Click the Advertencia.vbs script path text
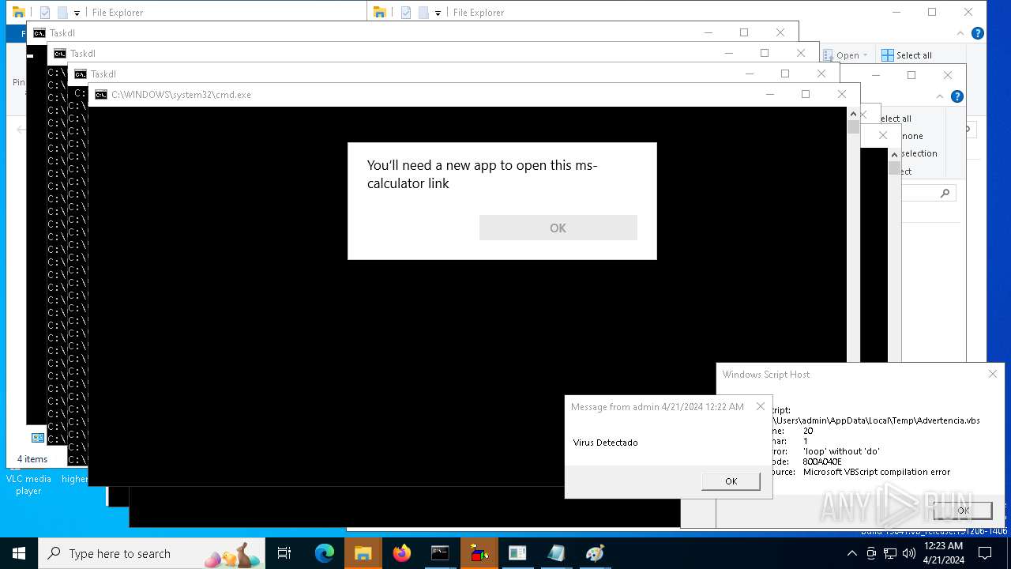The height and width of the screenshot is (569, 1011). point(878,420)
